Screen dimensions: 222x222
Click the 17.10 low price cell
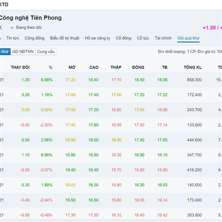point(117,80)
